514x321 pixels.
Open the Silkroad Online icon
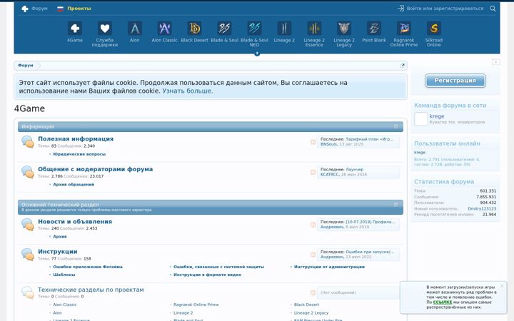click(x=434, y=28)
